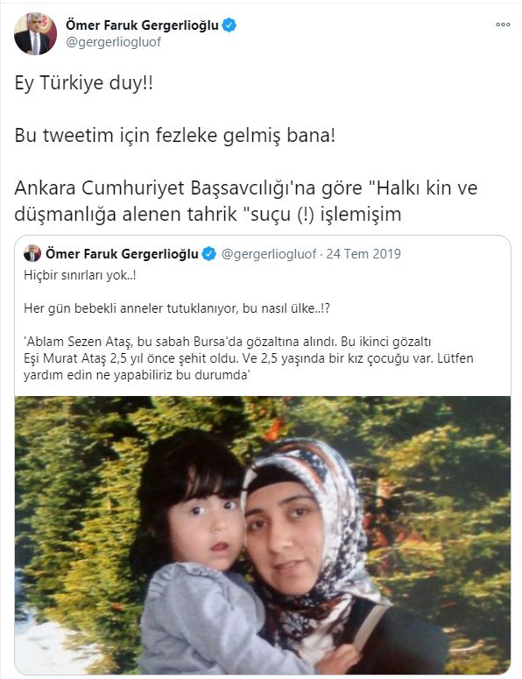Click the Ankara Cumhuriyet Başsavcılığı paragraph
This screenshot has height=679, width=522.
tap(246, 201)
